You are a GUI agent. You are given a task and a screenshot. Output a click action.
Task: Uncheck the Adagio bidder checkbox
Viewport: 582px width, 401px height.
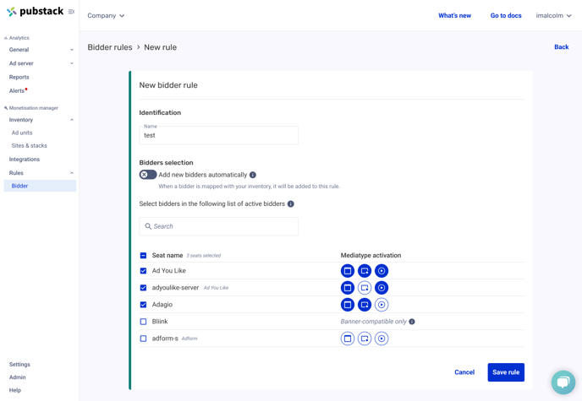click(144, 305)
